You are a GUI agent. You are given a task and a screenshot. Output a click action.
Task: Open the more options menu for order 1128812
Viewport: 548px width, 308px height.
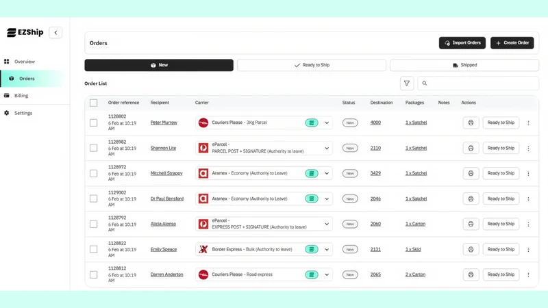[x=528, y=275]
